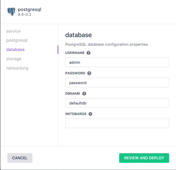This screenshot has width=176, height=170.
Task: Select the DBNAME field with defaultdb
Action: pyautogui.click(x=117, y=103)
